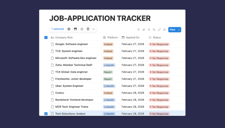Click the Applied On column header

(131, 37)
